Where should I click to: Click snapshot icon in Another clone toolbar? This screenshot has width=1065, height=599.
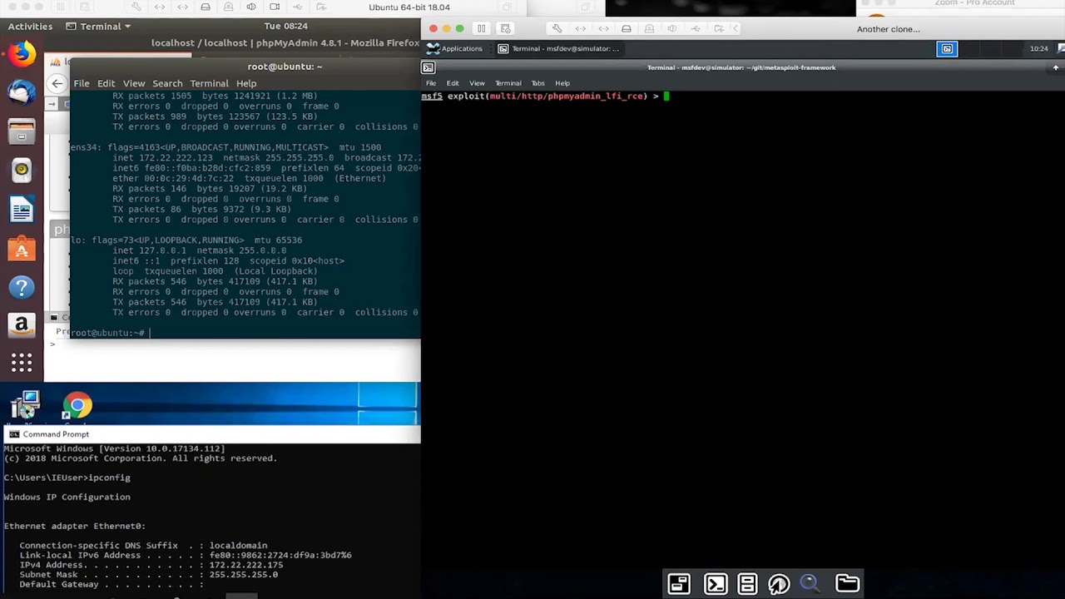click(505, 28)
